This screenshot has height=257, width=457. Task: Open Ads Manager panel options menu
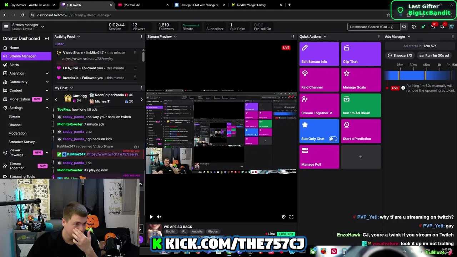point(453,37)
